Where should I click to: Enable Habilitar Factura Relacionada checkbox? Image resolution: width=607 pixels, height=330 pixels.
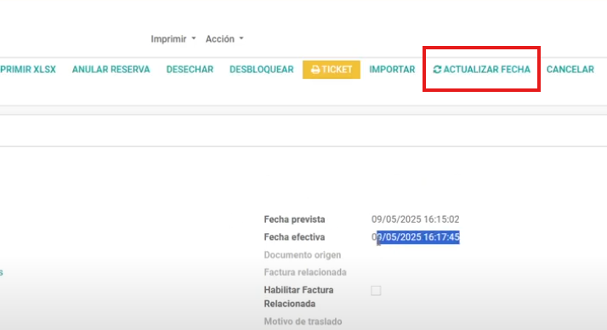click(x=376, y=291)
